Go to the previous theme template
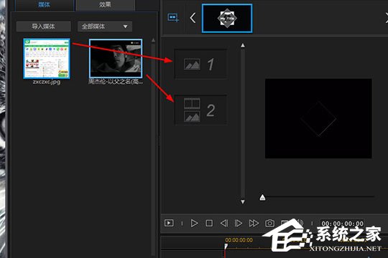This screenshot has width=388, height=258. pos(193,18)
